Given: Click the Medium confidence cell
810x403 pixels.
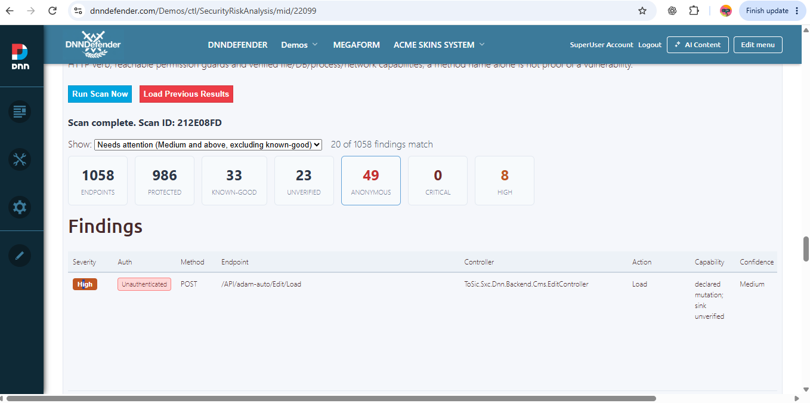Looking at the screenshot, I should pyautogui.click(x=752, y=284).
